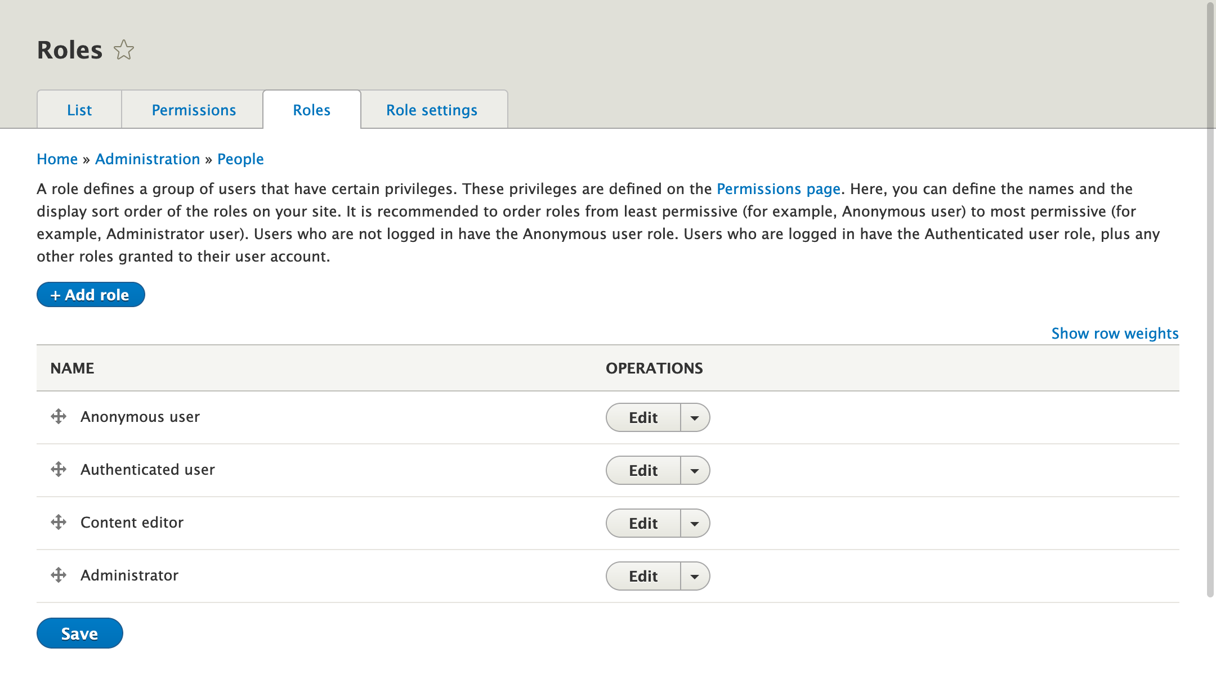Switch to the Permissions tab
1216x675 pixels.
pyautogui.click(x=193, y=110)
